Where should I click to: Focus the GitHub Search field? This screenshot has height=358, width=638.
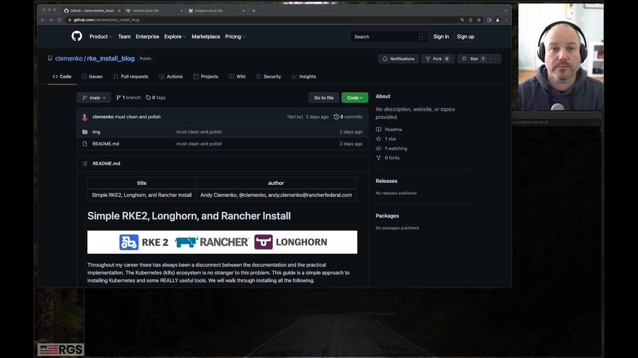[x=389, y=36]
